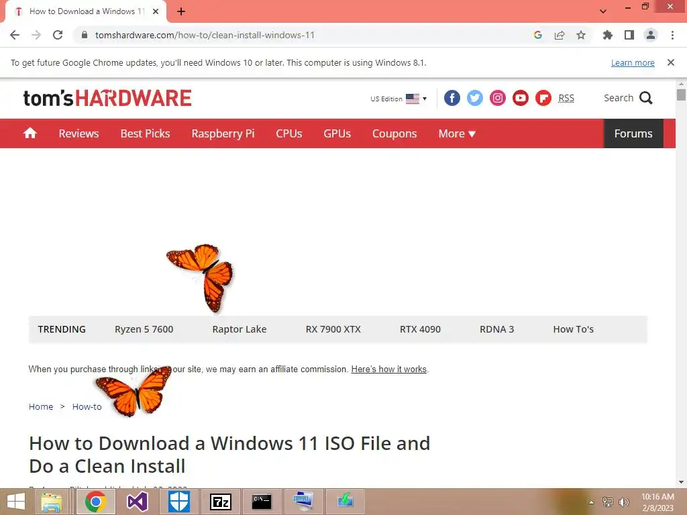Open a new browser tab
This screenshot has width=687, height=515.
point(181,11)
